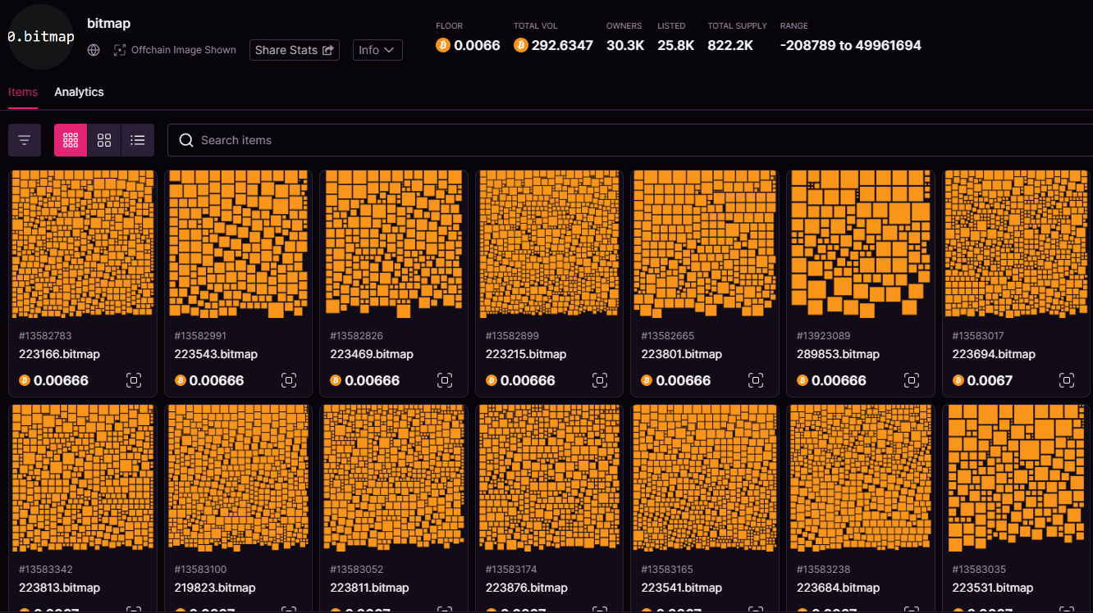This screenshot has height=613, width=1093.
Task: Switch to list view
Action: point(138,140)
